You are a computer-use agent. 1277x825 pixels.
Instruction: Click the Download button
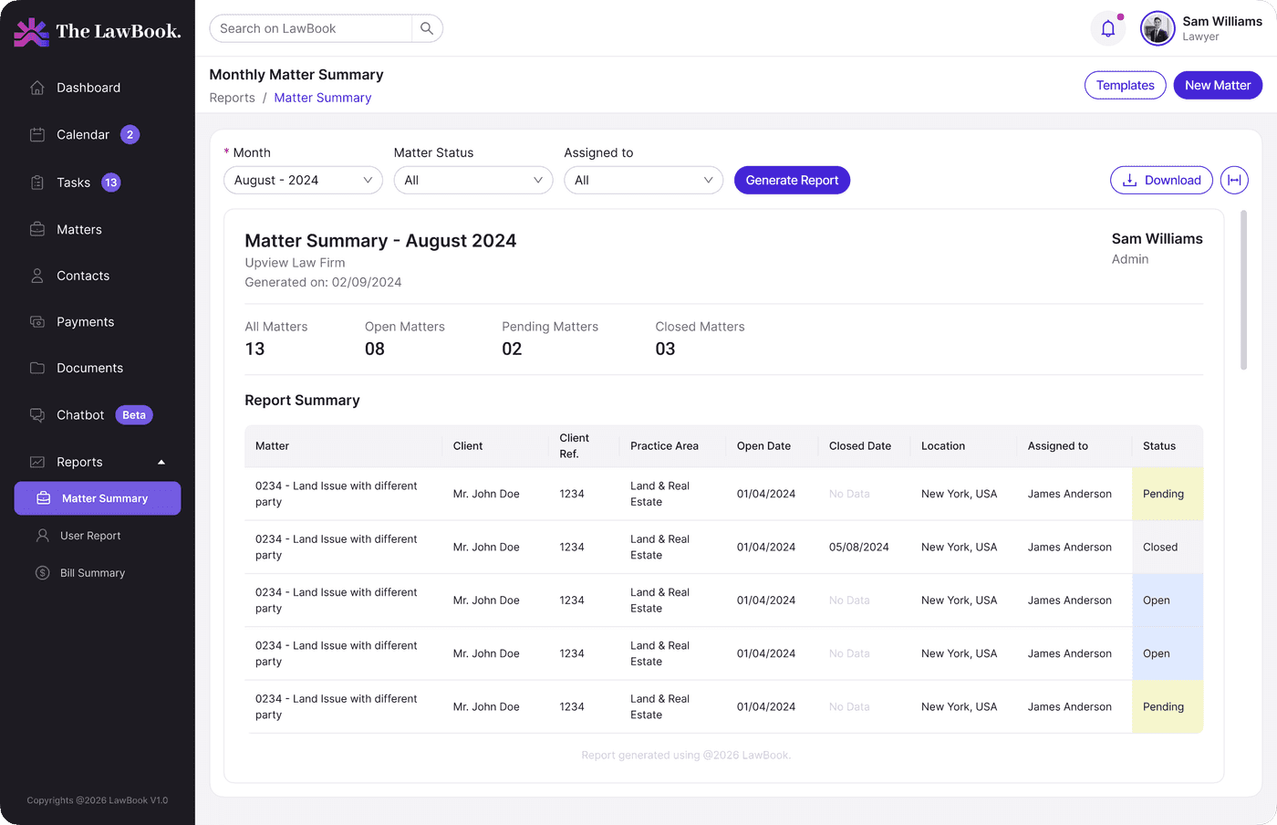1161,180
